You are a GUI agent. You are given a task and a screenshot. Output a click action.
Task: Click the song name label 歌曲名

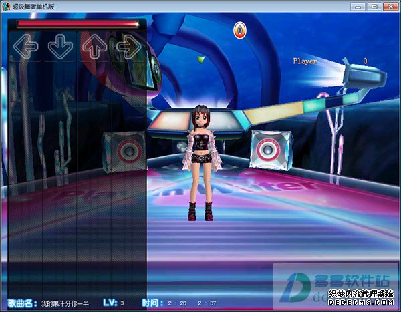point(23,303)
